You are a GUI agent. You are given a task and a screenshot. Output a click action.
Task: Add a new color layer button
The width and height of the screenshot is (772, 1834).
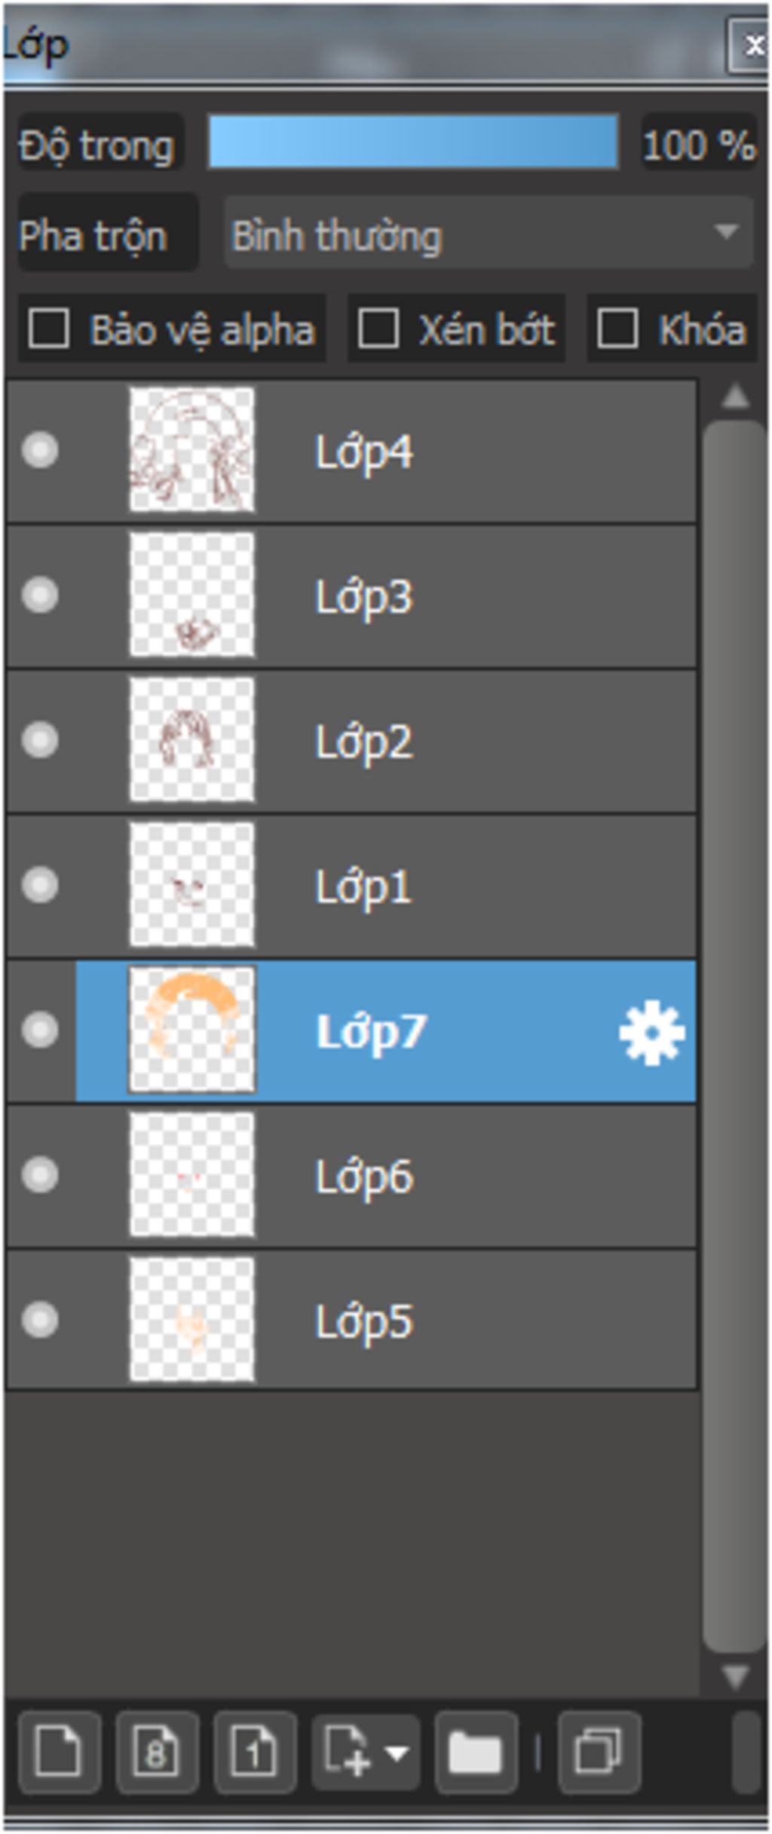[60, 1752]
